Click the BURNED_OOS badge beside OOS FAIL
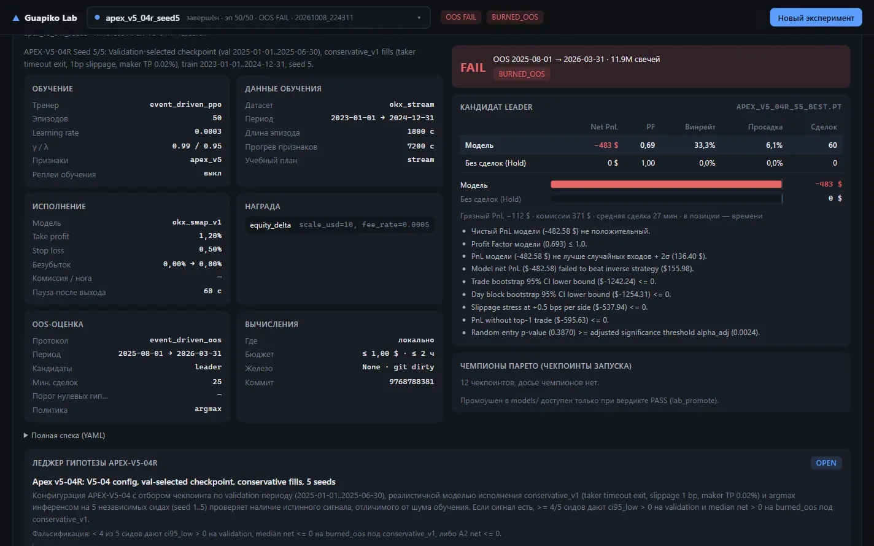 pyautogui.click(x=515, y=17)
